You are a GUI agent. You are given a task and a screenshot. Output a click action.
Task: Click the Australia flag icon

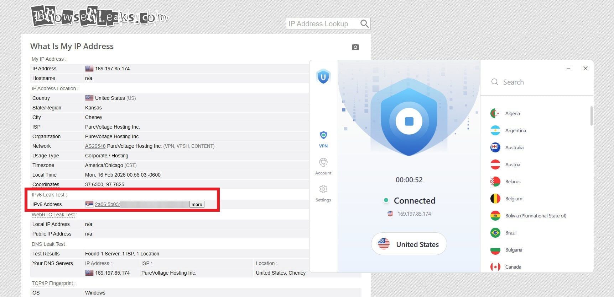pos(495,147)
